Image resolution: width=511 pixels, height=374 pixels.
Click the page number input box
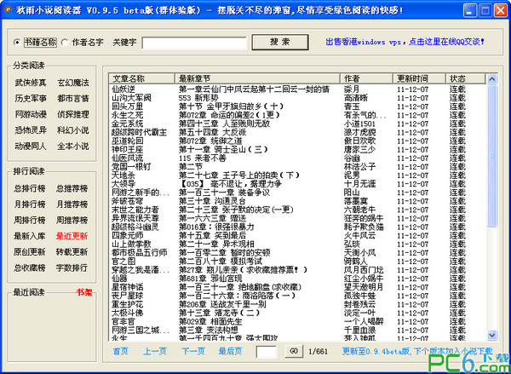(267, 351)
